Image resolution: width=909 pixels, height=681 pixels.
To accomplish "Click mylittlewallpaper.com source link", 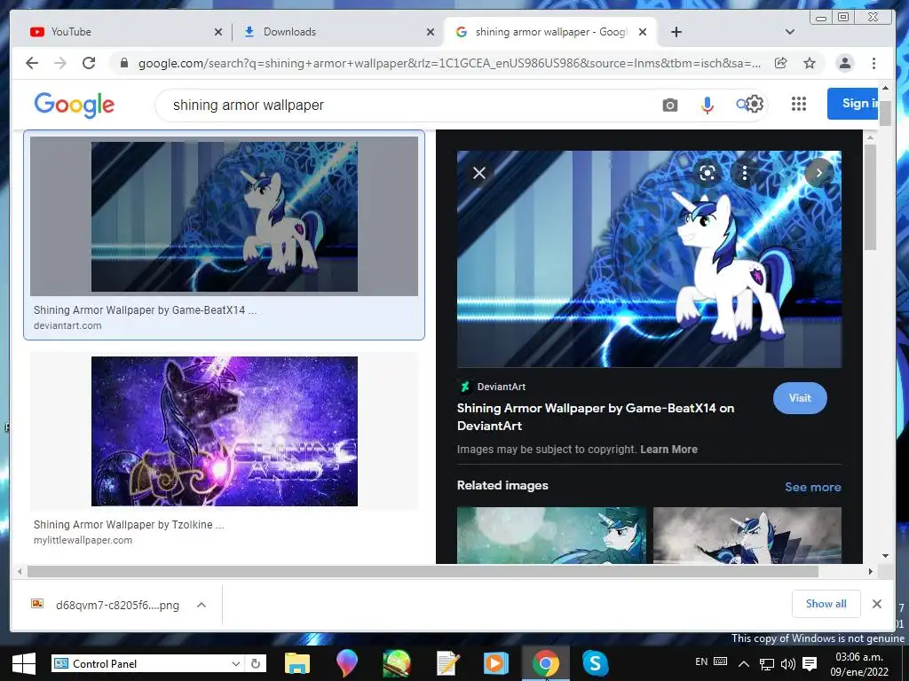I will (83, 540).
